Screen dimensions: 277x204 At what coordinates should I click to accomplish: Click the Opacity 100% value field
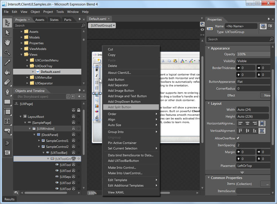[x=253, y=54]
